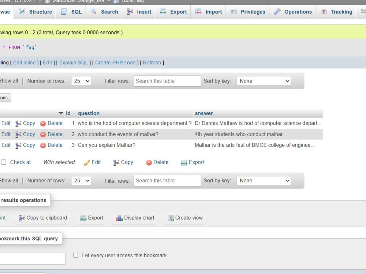Click red Delete icon in row 3
Viewport: 366px width, 274px height.
tap(43, 145)
